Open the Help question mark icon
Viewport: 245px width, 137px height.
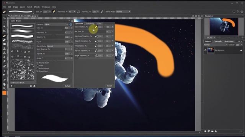coord(238,12)
